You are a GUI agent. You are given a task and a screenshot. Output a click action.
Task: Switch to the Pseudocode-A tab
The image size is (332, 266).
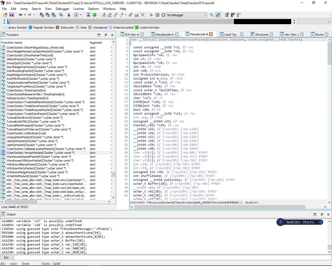click(x=164, y=34)
